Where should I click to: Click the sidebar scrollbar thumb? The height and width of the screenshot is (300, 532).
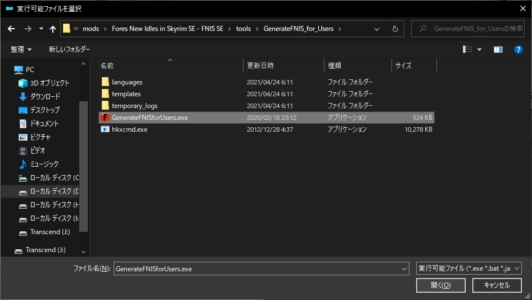83,167
